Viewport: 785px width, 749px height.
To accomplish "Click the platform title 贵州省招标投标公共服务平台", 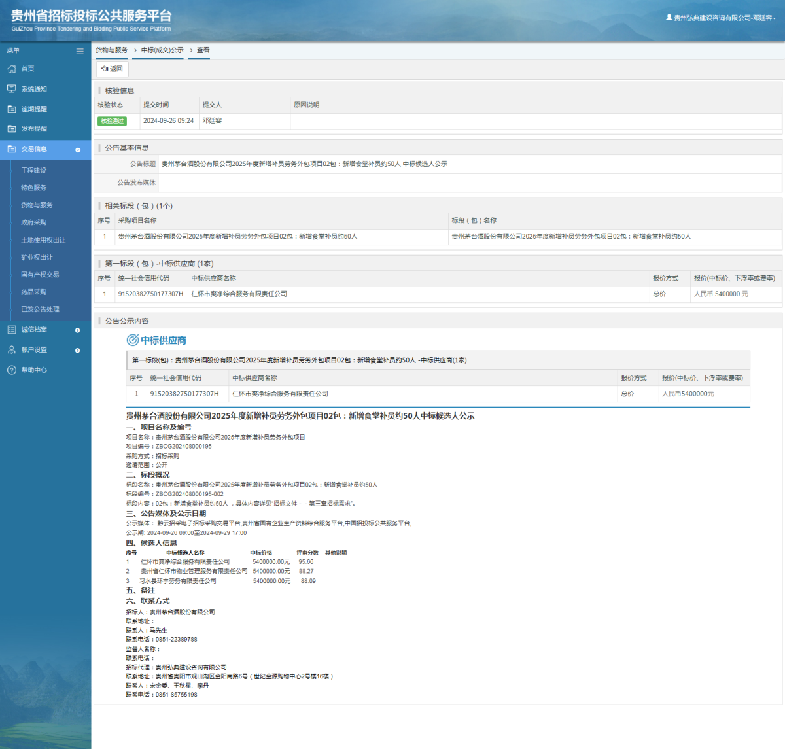I will tap(92, 16).
